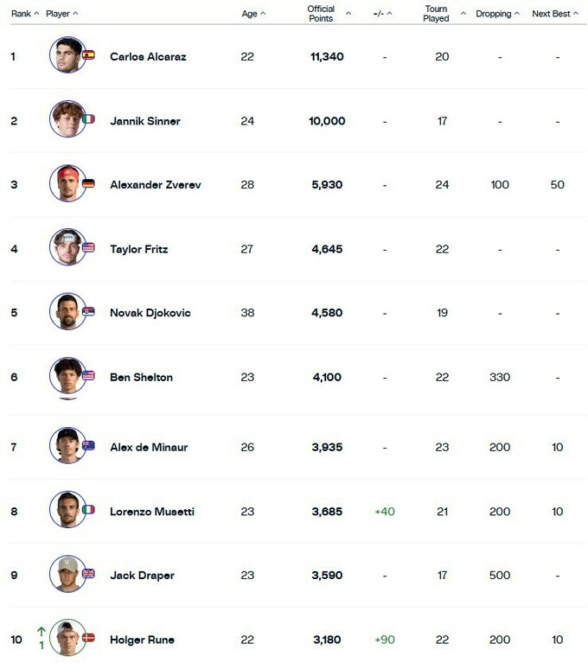Sort by Dropping points column header
The height and width of the screenshot is (669, 588).
498,14
